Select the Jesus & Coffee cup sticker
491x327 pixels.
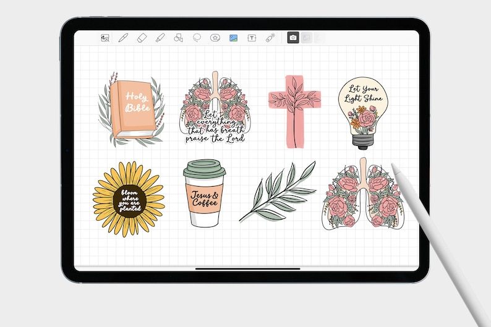205,193
